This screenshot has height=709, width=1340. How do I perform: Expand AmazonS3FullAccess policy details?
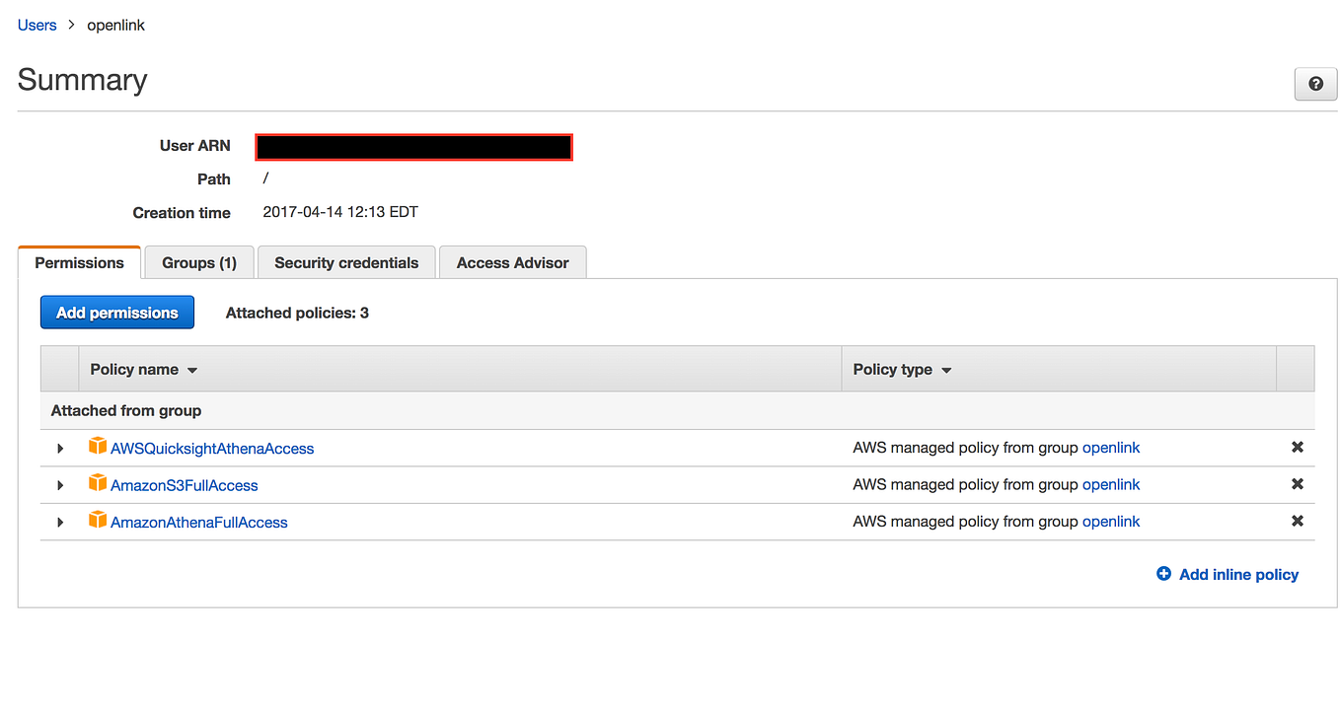[59, 484]
